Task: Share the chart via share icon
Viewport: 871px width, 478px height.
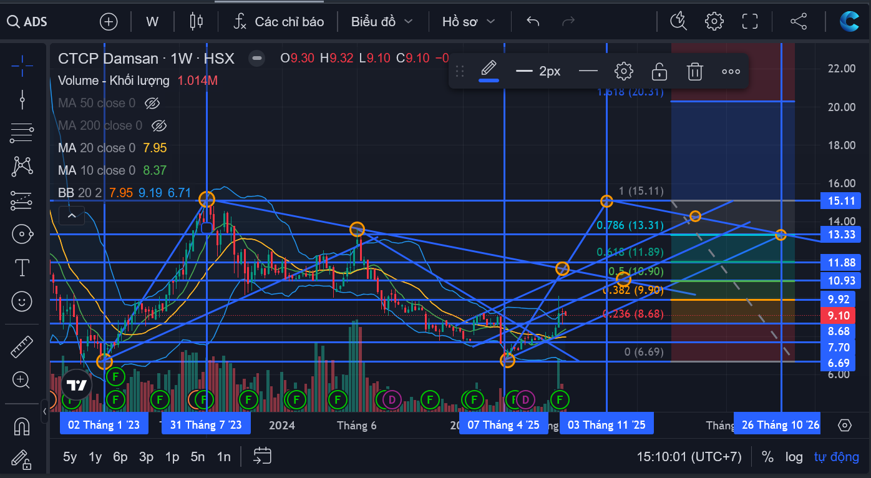Action: coord(799,21)
